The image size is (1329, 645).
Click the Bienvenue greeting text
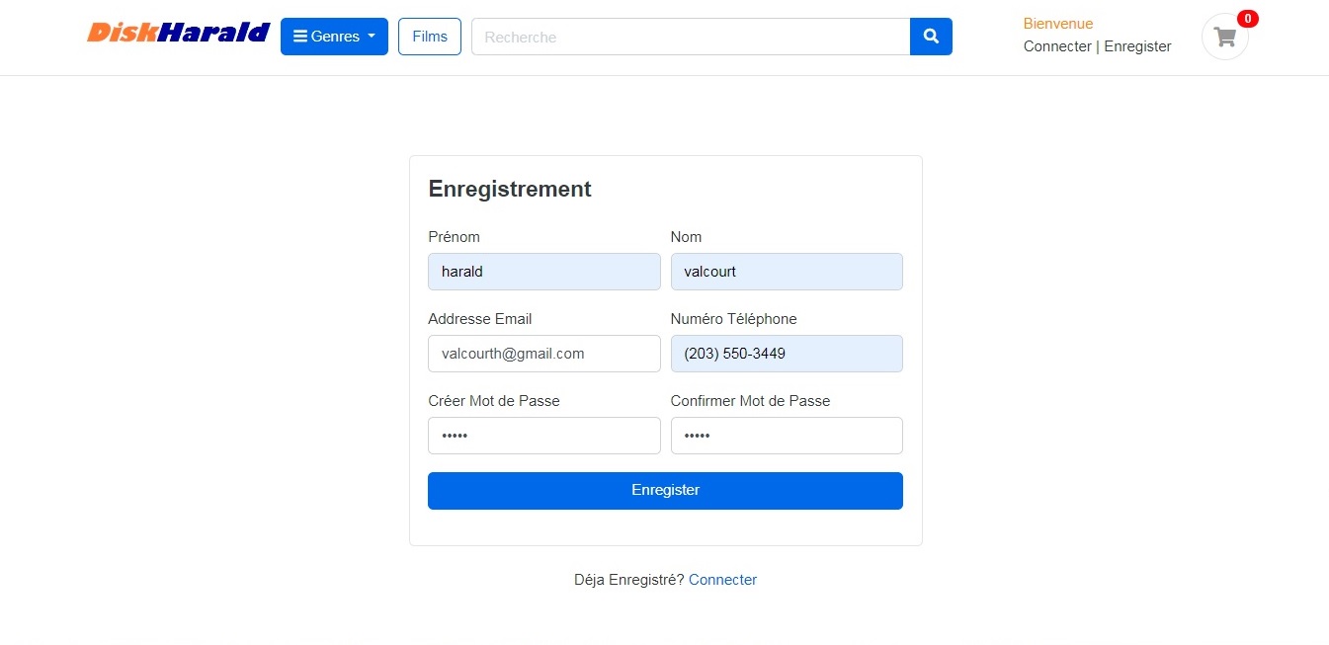tap(1058, 24)
